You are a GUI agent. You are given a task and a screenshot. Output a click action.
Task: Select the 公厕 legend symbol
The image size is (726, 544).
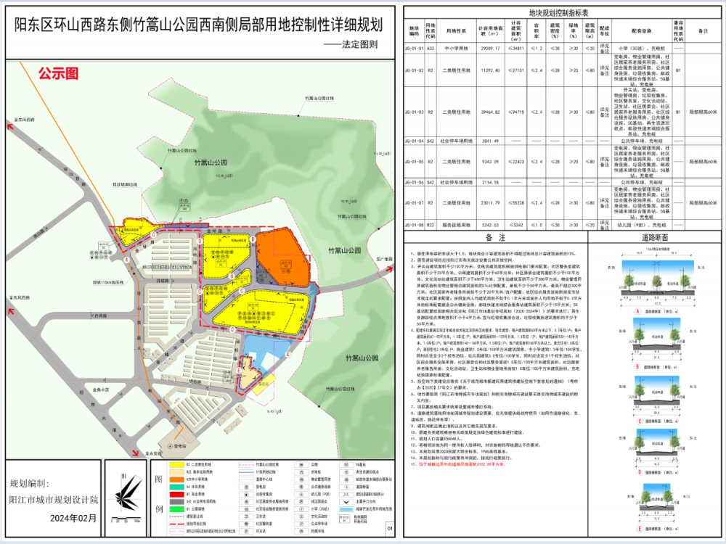click(301, 465)
